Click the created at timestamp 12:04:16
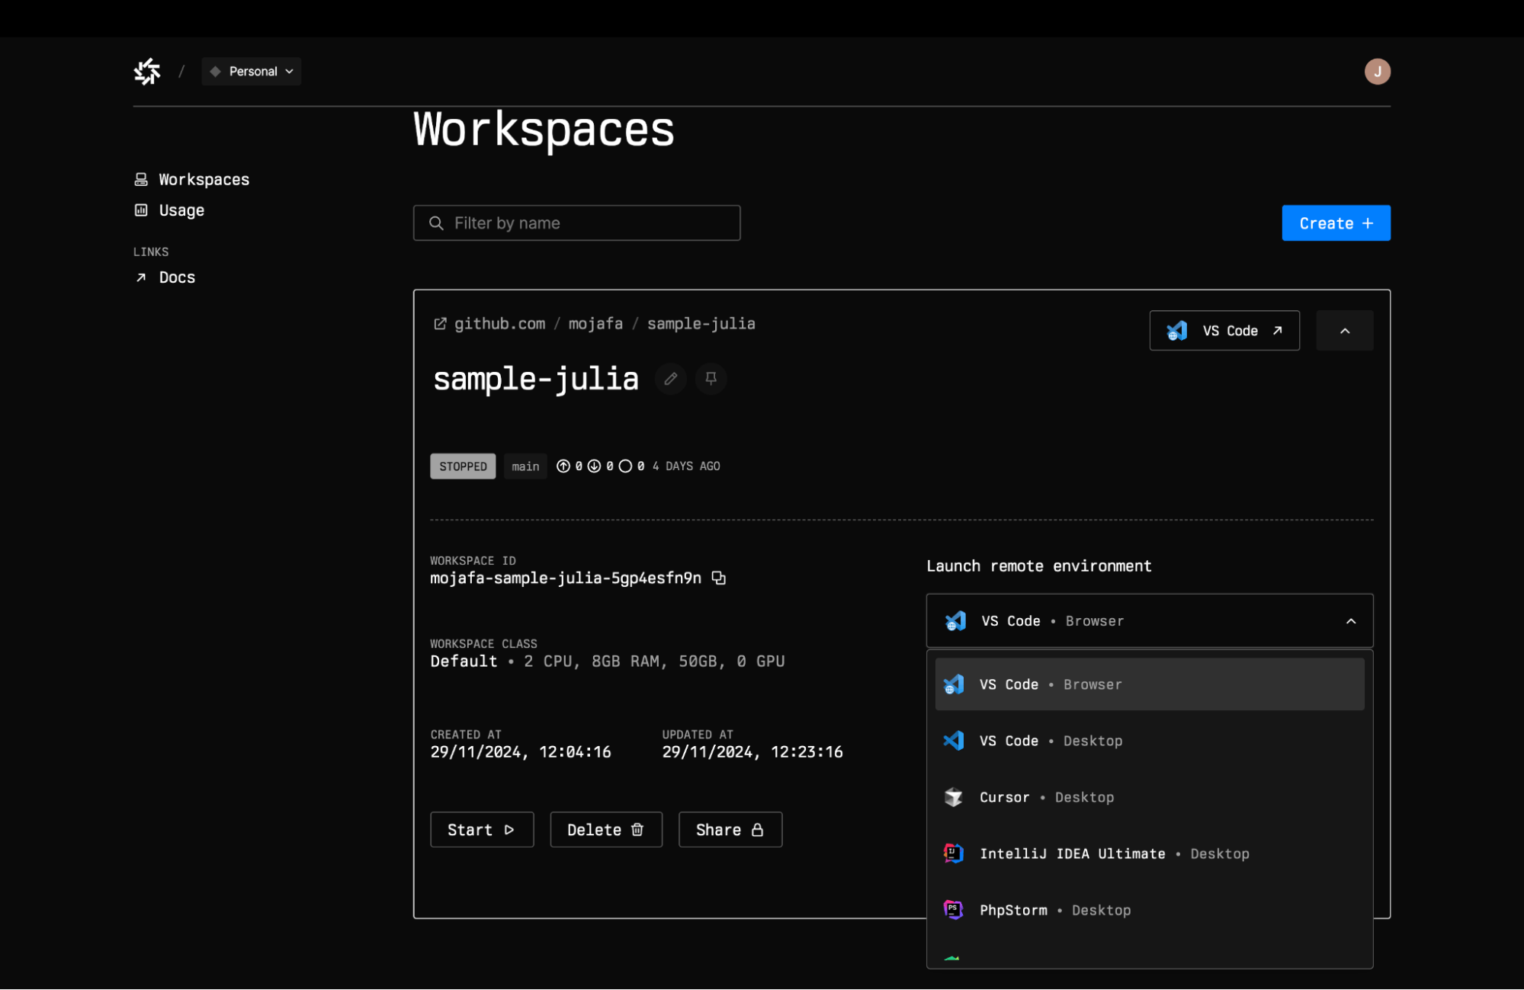The height and width of the screenshot is (990, 1524). click(x=575, y=752)
